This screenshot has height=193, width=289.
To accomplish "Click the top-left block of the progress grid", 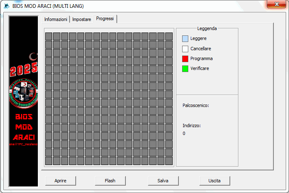I will [49, 36].
